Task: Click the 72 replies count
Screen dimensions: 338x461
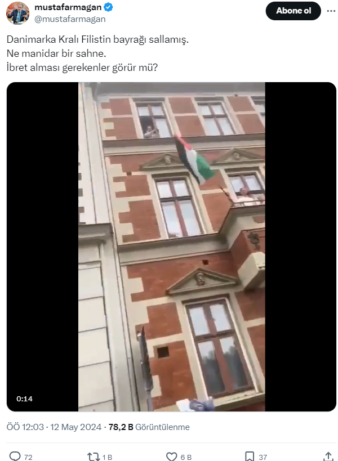Action: click(x=28, y=457)
